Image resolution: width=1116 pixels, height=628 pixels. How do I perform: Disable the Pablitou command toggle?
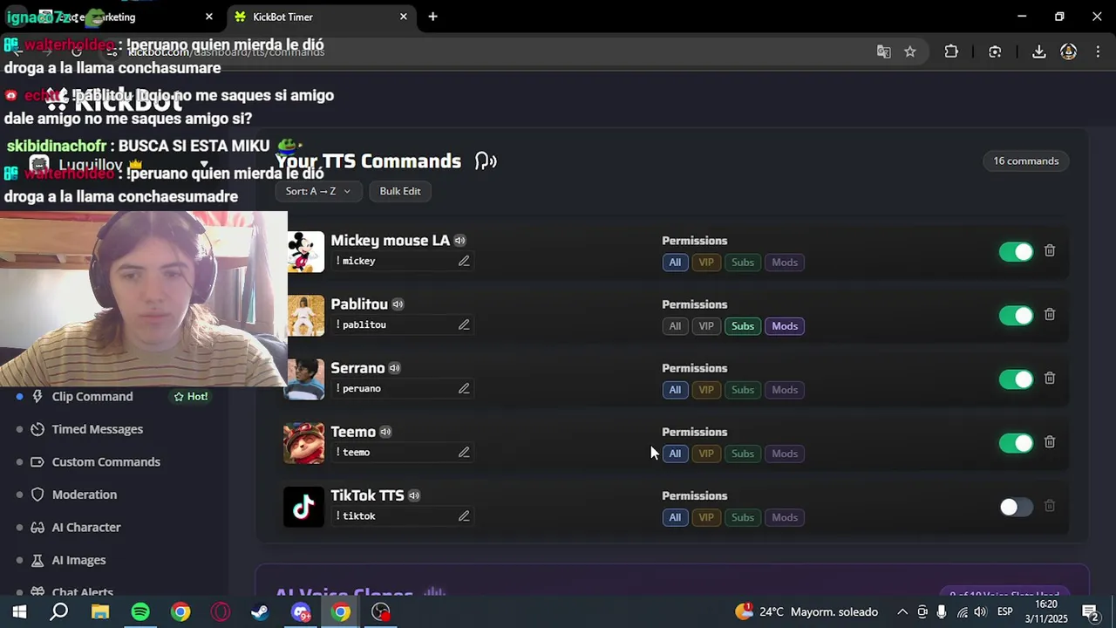tap(1016, 316)
